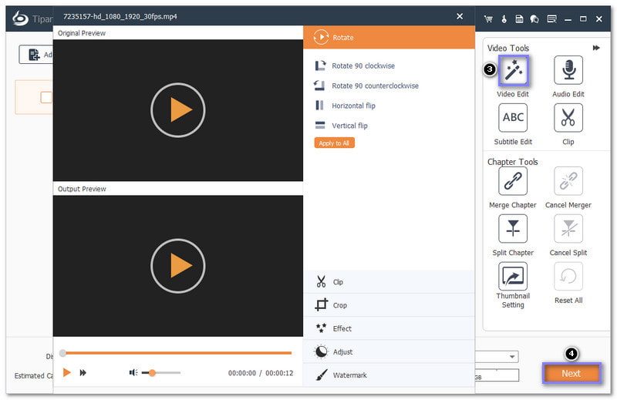Open the dropdown above the Next button
Viewport: 617px width, 400px height.
[x=512, y=357]
